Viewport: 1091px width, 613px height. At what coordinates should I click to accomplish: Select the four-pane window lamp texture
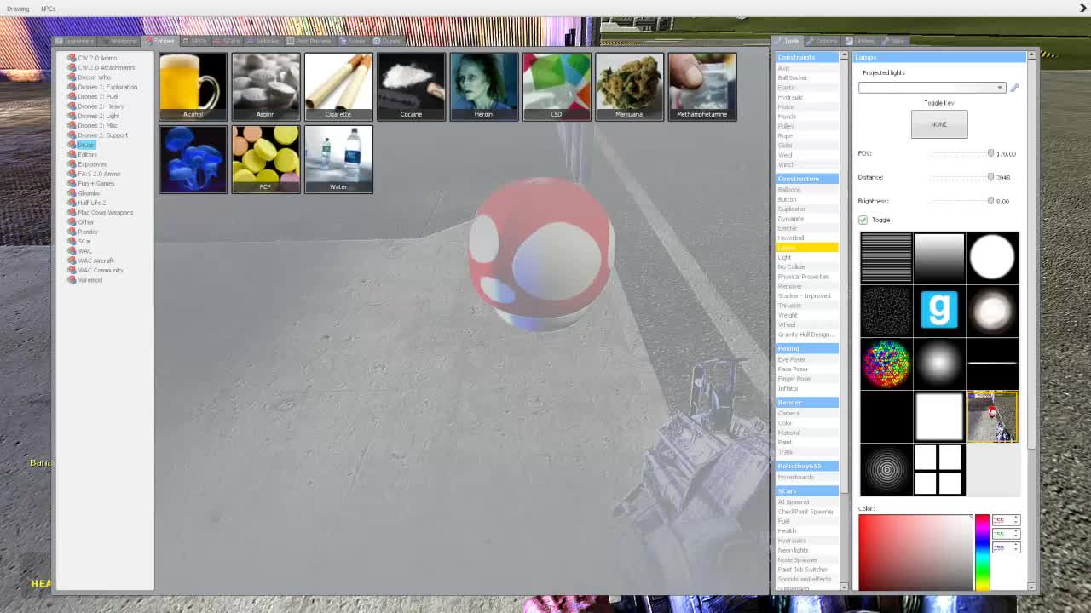[x=938, y=470]
